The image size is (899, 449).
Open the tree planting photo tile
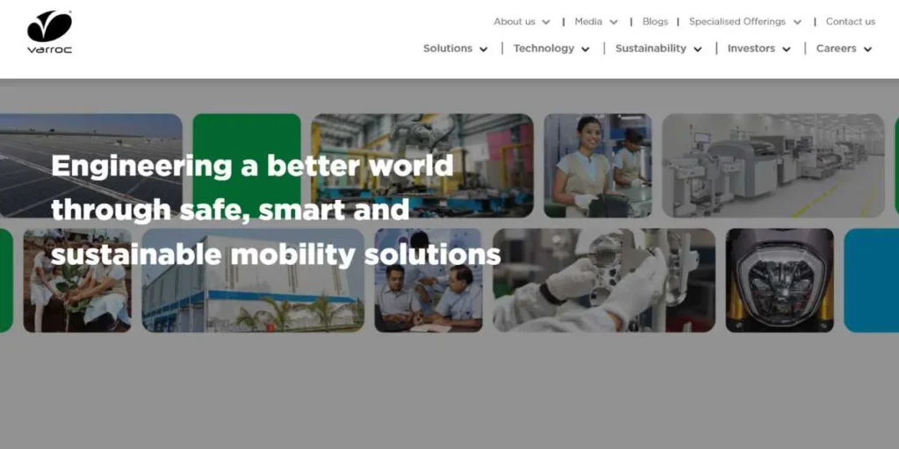tap(77, 280)
